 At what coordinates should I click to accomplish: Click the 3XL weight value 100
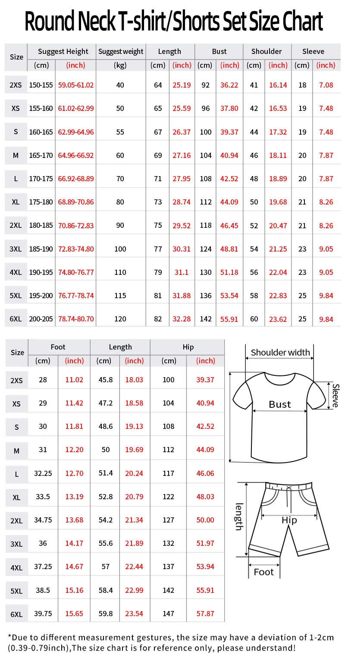click(120, 249)
